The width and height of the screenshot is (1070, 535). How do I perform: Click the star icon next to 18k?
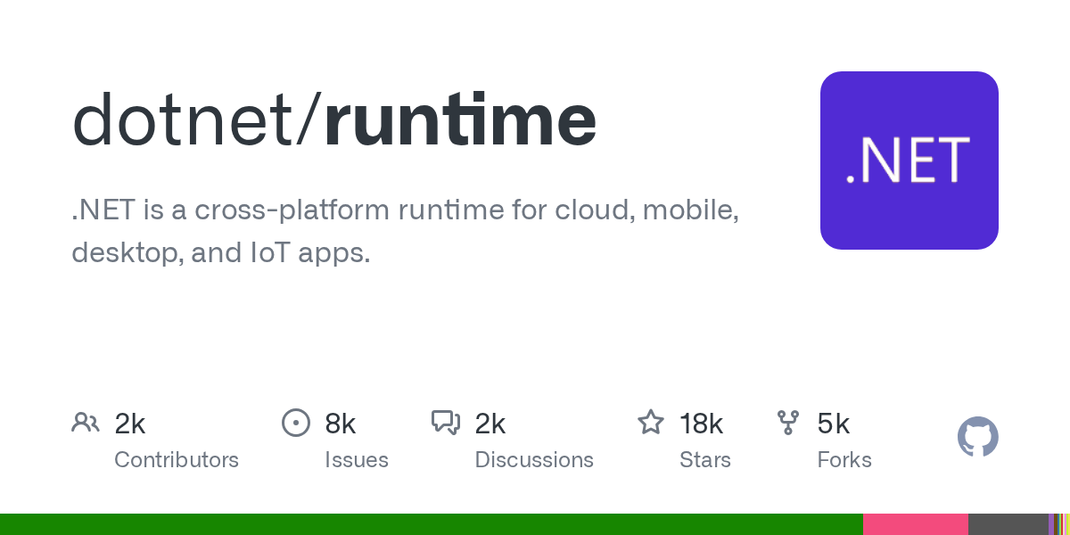tap(651, 423)
